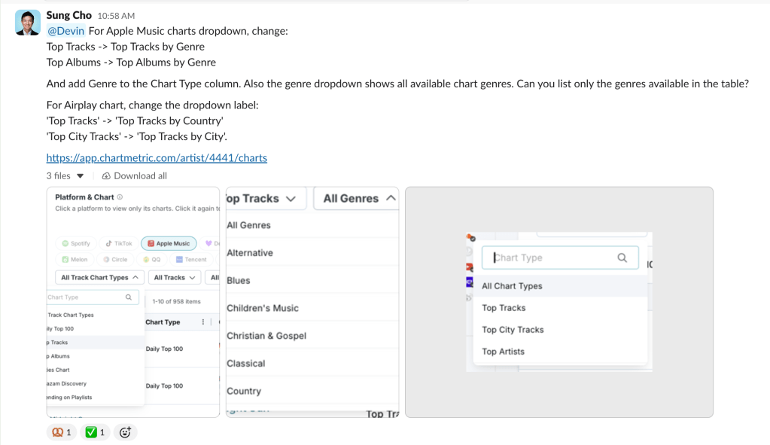The image size is (770, 445).
Task: Collapse the 3 files attachments arrow
Action: [x=80, y=176]
